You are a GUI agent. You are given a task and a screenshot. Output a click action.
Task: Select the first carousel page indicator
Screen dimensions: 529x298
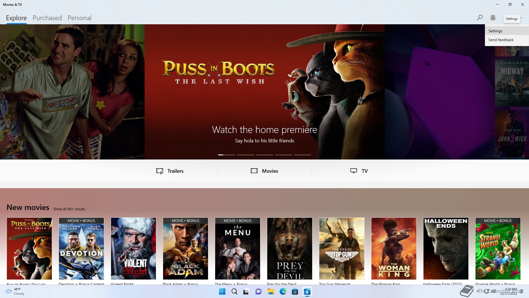(x=226, y=155)
